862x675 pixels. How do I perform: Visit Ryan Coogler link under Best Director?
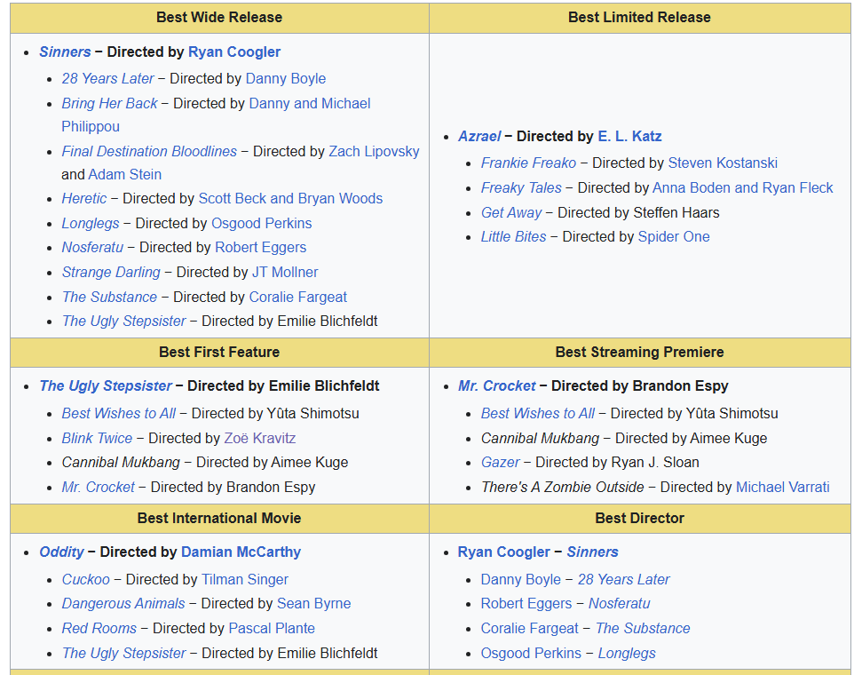click(504, 552)
